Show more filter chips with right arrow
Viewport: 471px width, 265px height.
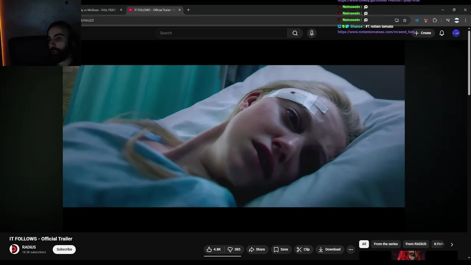(x=452, y=244)
